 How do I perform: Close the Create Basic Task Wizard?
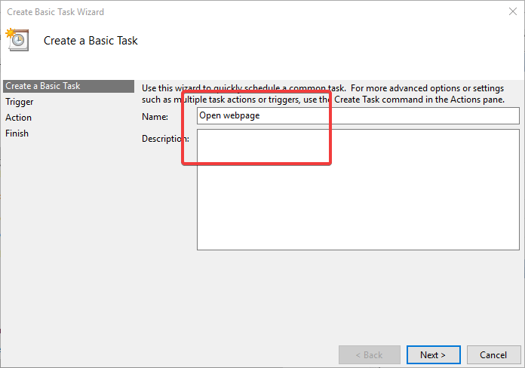click(x=513, y=11)
